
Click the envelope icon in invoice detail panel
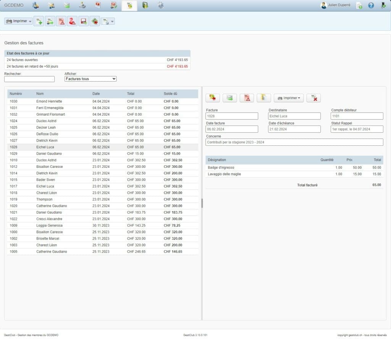(x=229, y=98)
